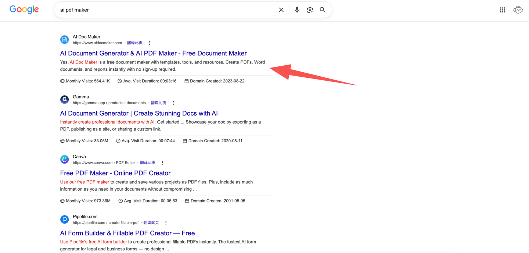Open Google Lens image search icon
The height and width of the screenshot is (253, 529).
310,10
